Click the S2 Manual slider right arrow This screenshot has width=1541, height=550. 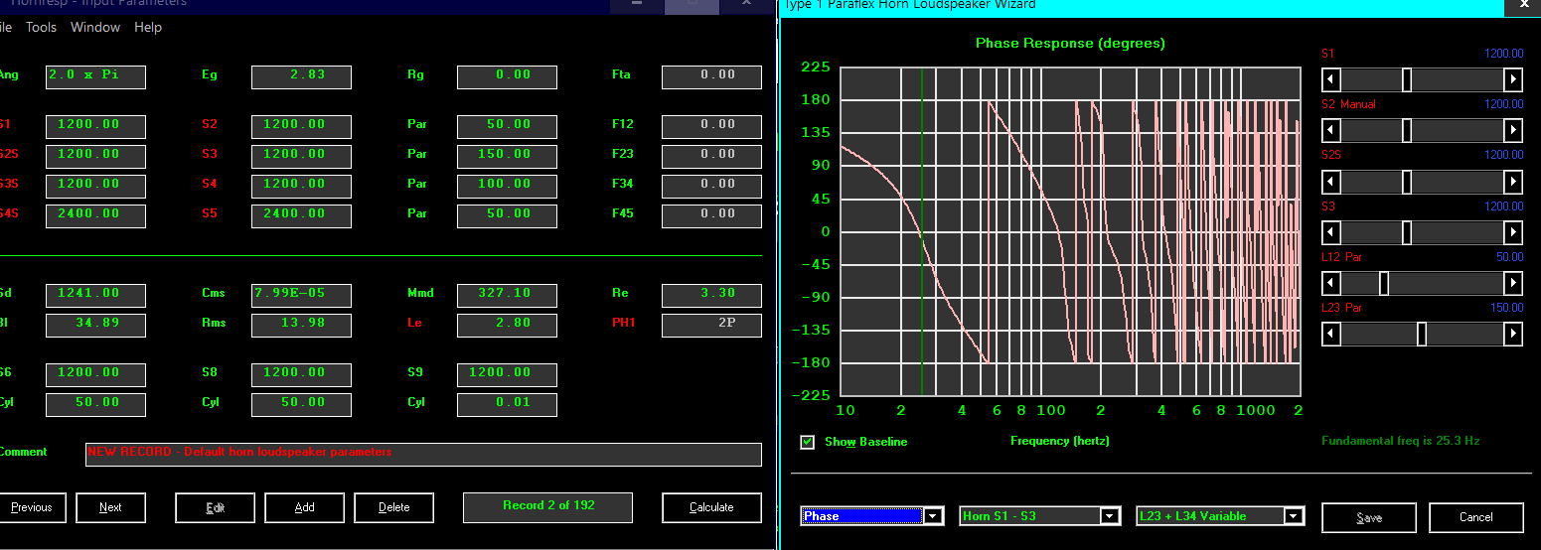pyautogui.click(x=1513, y=130)
